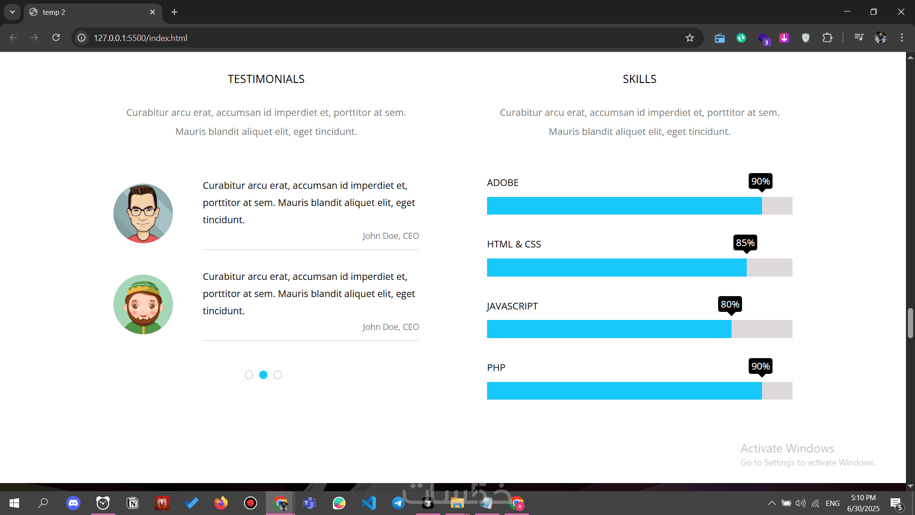
Task: Open Chrome three-dot menu
Action: [902, 38]
